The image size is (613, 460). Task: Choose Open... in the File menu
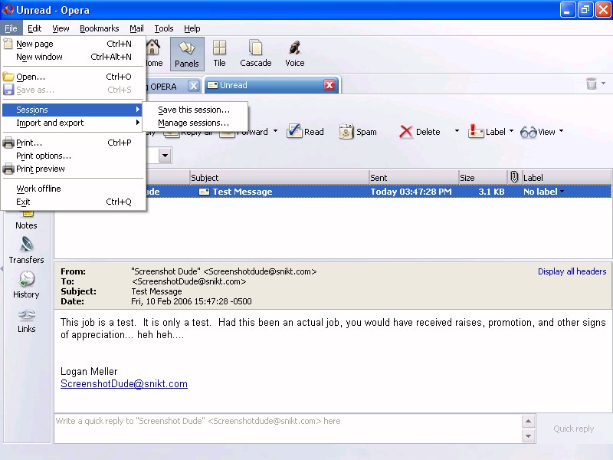pos(74,77)
